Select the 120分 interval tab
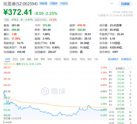The image size is (137, 124). (58, 59)
